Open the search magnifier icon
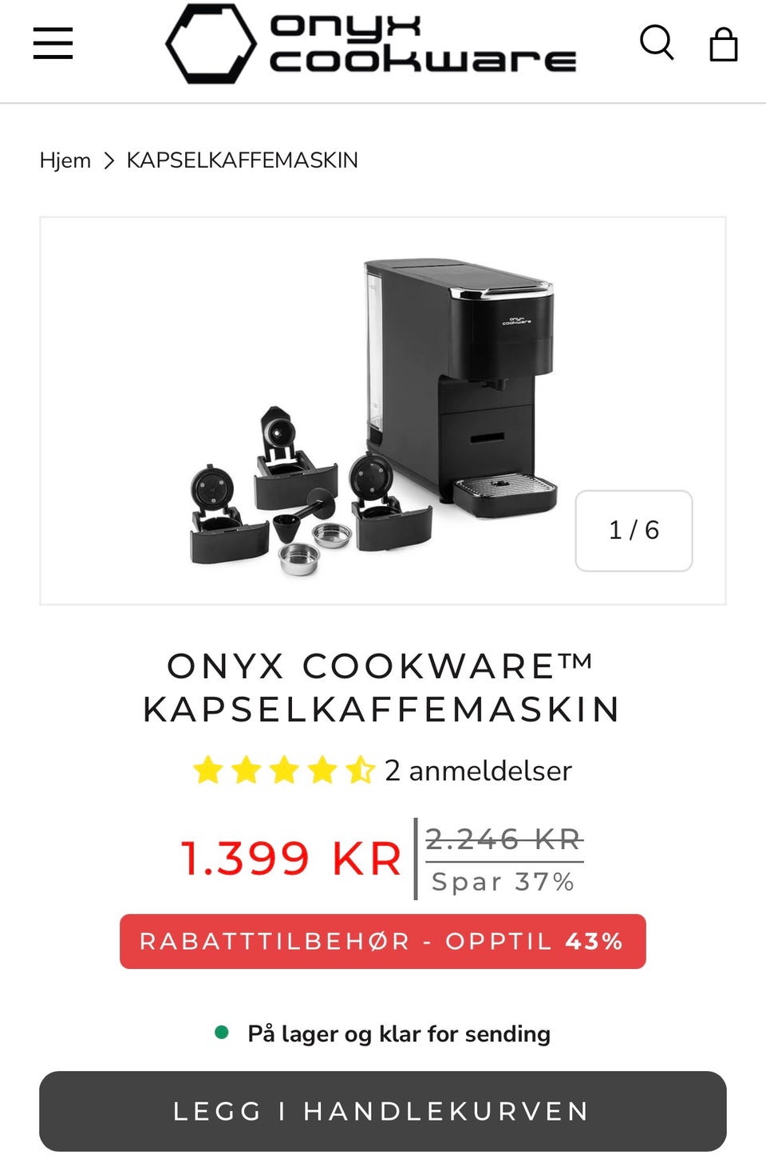 pyautogui.click(x=657, y=42)
